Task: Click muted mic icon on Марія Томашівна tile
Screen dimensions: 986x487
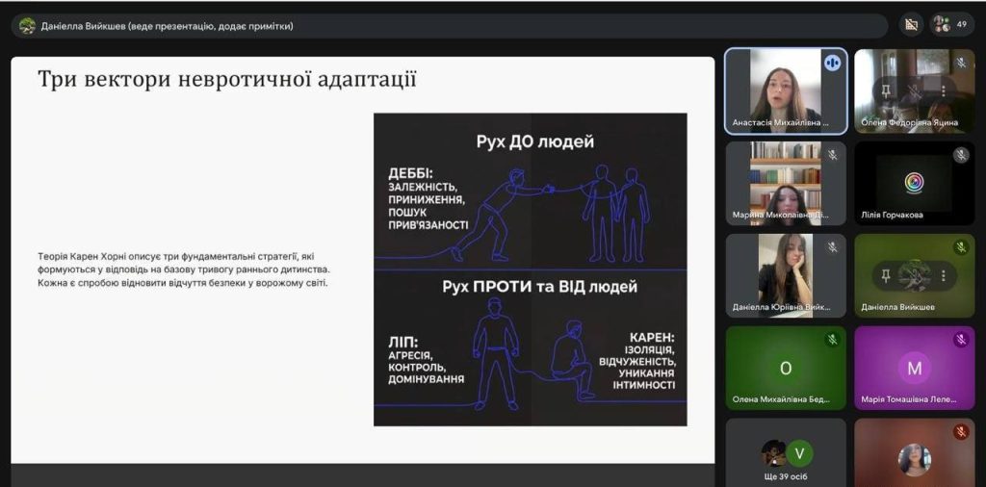Action: (x=960, y=340)
